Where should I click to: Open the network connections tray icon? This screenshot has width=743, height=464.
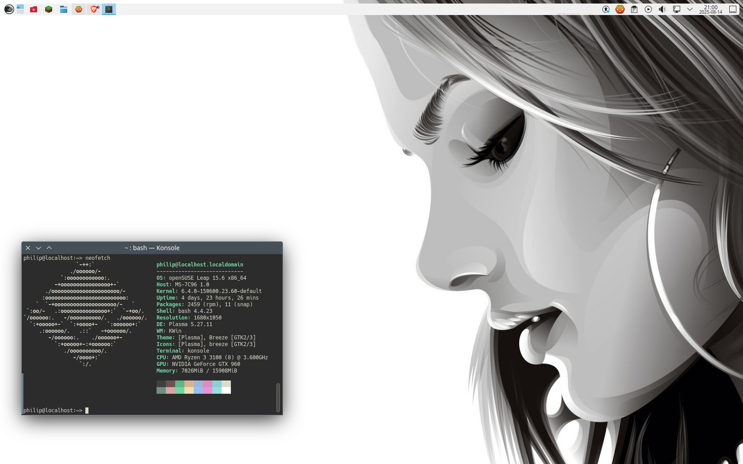[x=676, y=9]
